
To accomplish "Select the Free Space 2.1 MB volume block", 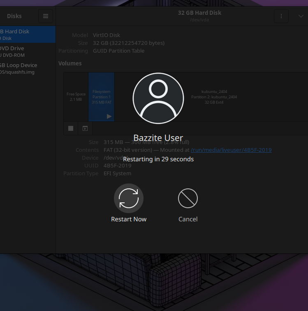I will tap(76, 97).
